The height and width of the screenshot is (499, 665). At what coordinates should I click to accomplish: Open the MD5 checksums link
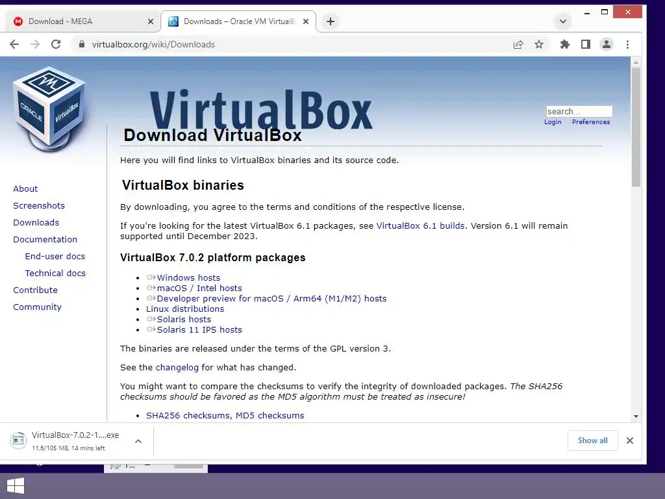(x=270, y=415)
